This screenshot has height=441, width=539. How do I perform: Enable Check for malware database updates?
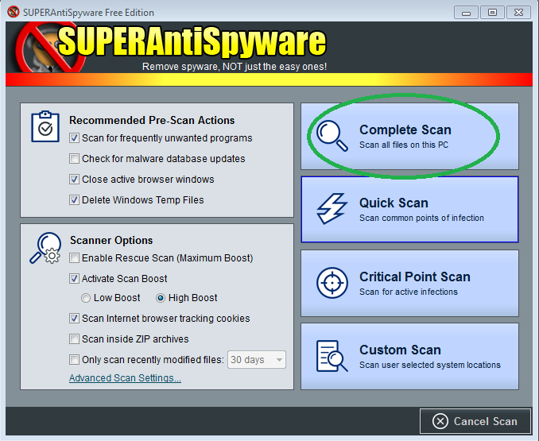click(x=74, y=159)
